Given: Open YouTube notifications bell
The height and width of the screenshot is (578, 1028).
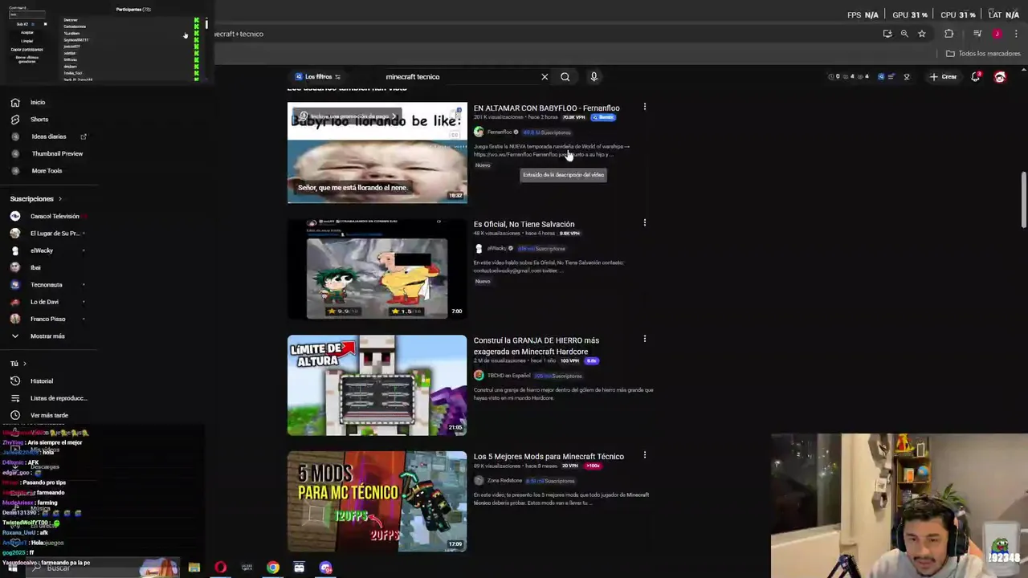Looking at the screenshot, I should 976,77.
